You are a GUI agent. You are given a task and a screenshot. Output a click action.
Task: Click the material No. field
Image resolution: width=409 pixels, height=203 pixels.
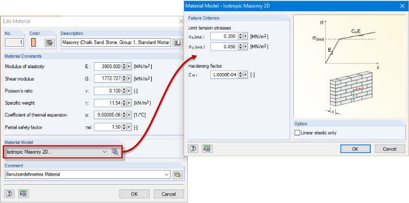[15, 42]
